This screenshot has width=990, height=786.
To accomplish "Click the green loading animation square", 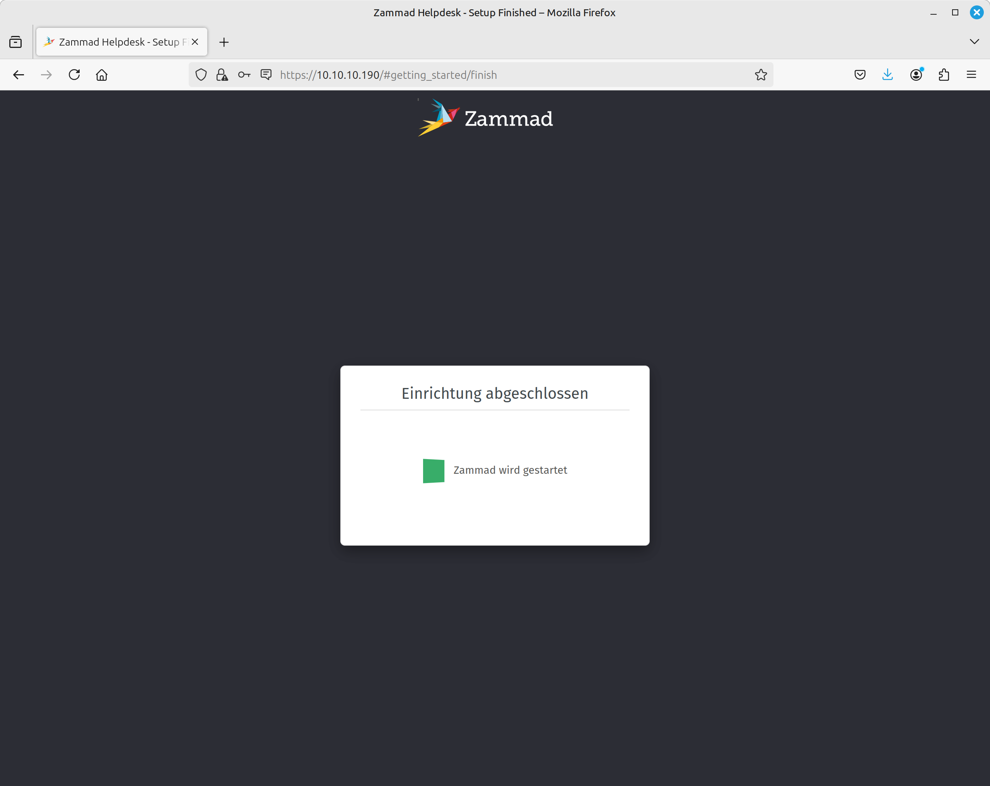I will click(x=434, y=471).
